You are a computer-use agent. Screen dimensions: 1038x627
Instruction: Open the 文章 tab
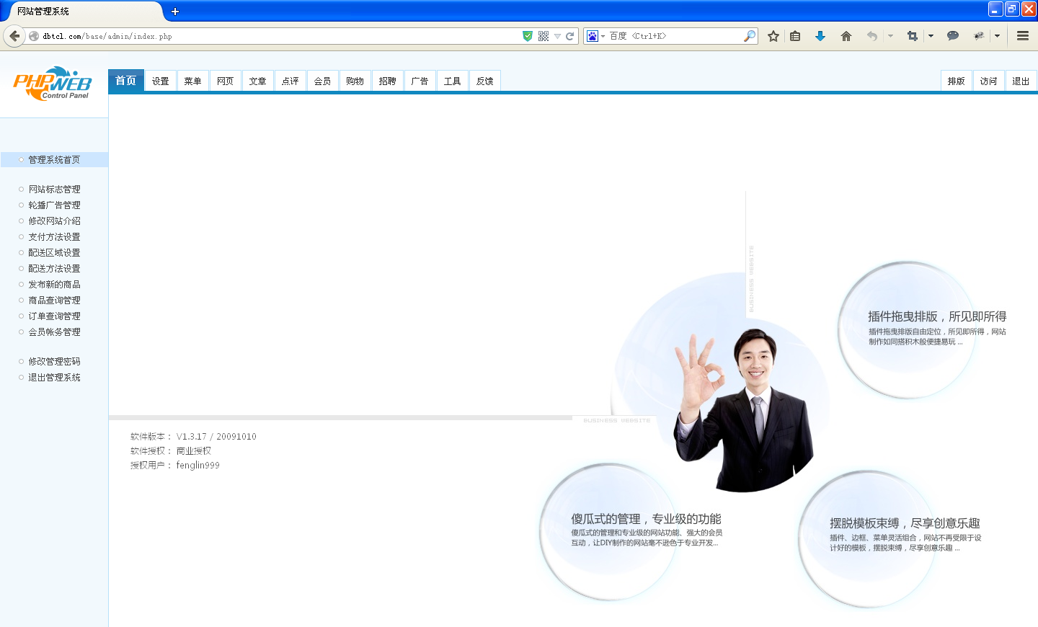(x=258, y=81)
